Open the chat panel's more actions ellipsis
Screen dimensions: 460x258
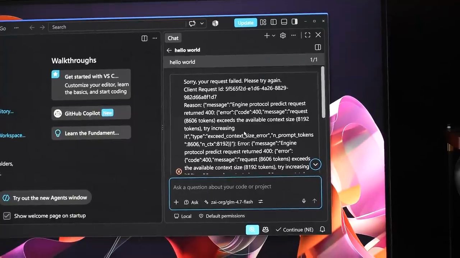(293, 35)
